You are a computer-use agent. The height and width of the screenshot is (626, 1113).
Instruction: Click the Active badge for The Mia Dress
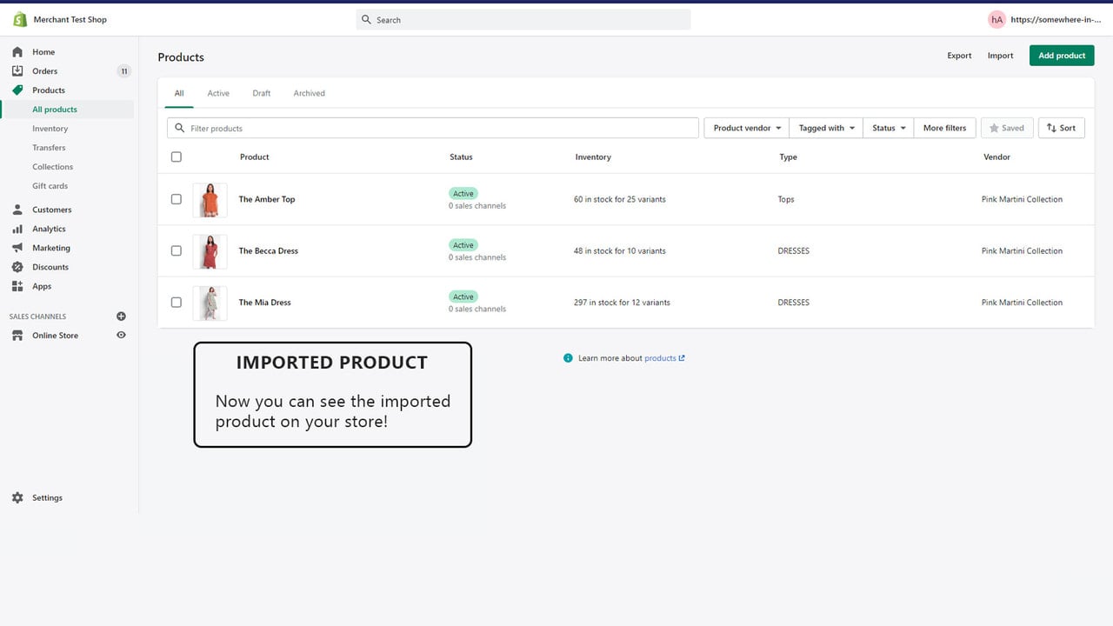coord(463,296)
